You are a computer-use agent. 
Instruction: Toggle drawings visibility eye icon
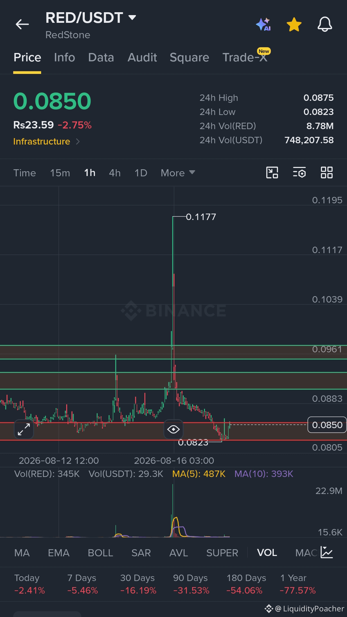[x=173, y=429]
